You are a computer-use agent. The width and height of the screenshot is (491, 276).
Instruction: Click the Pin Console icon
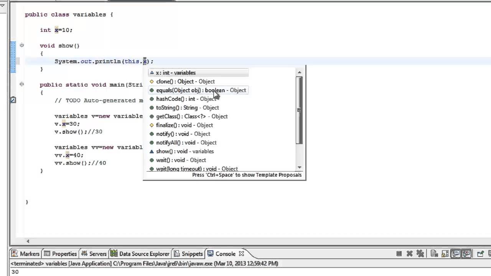[480, 254]
